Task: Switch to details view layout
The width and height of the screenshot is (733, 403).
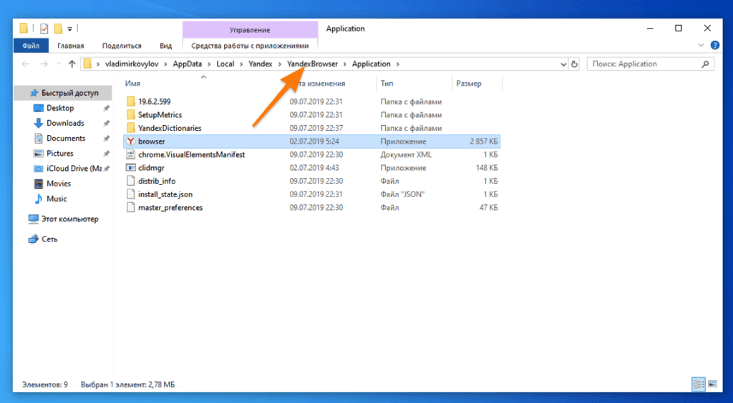Action: 699,384
